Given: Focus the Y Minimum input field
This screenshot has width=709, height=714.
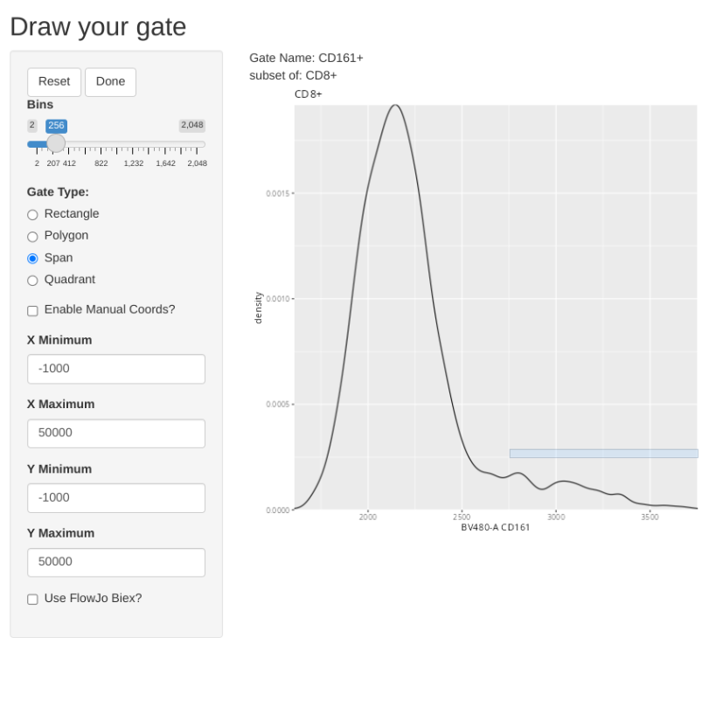Looking at the screenshot, I should 116,498.
